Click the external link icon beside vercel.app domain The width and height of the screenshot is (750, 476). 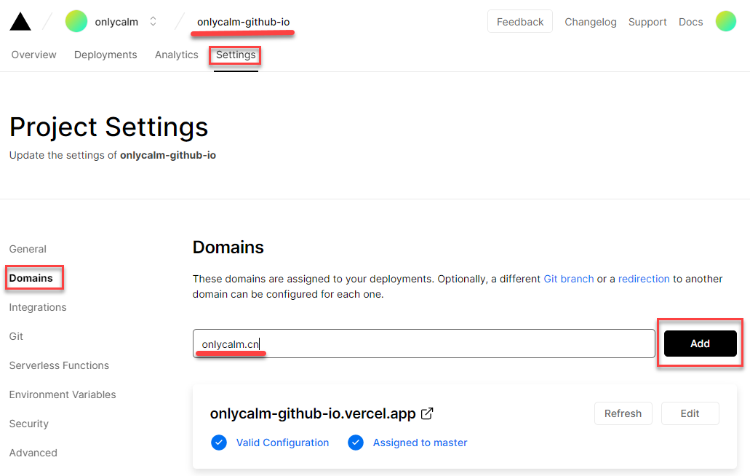point(427,413)
